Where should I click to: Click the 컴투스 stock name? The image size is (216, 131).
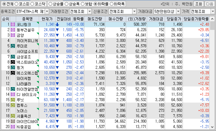pyautogui.click(x=22, y=105)
